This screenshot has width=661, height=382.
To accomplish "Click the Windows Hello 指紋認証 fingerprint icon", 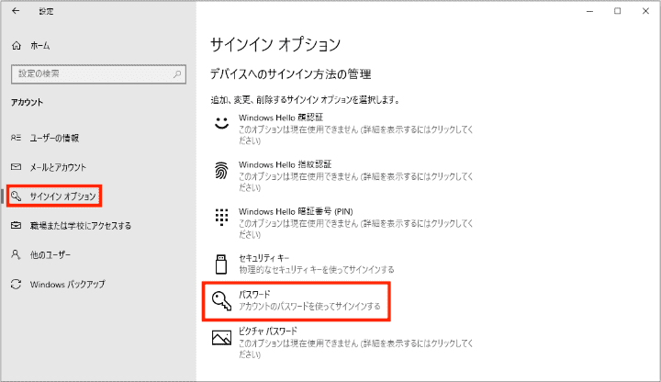I will [x=222, y=171].
